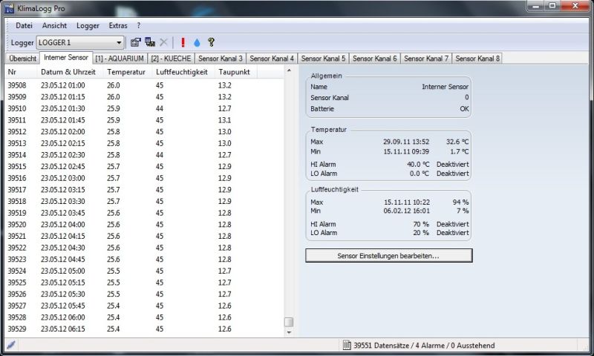This screenshot has width=594, height=356.
Task: Select the row dated 23.05.12 02:30
Action: coord(145,155)
